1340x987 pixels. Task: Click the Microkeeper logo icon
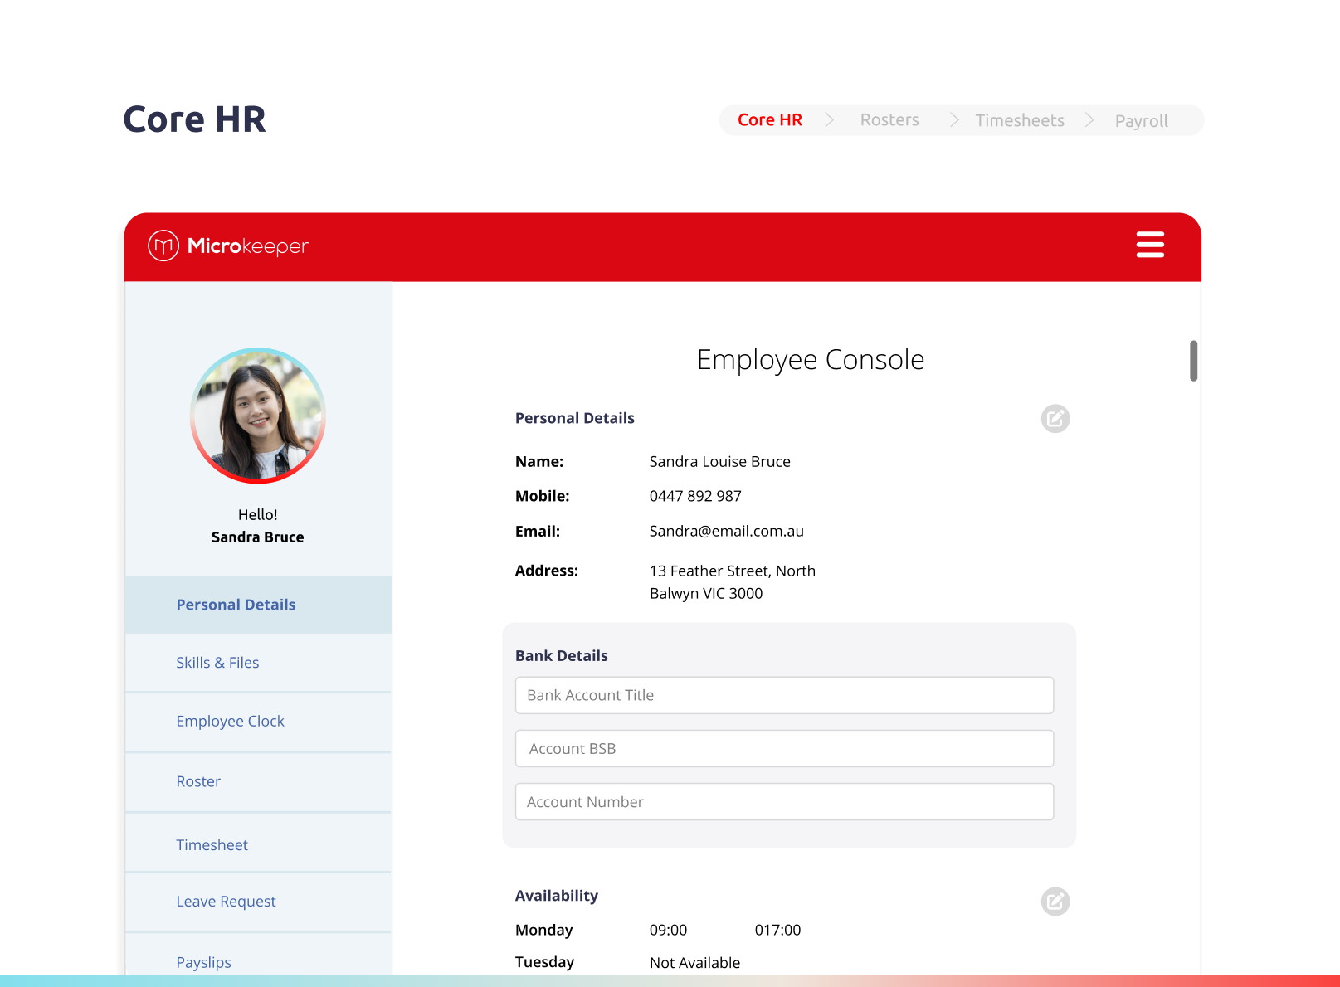pos(163,246)
